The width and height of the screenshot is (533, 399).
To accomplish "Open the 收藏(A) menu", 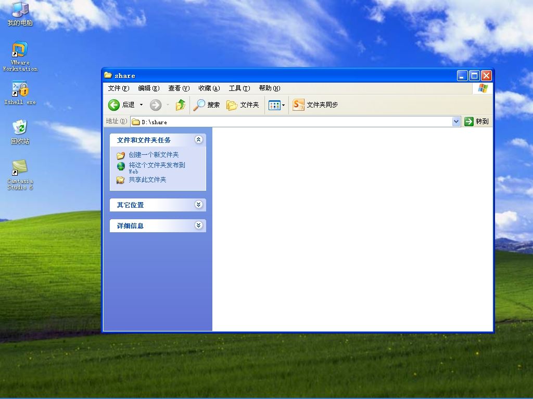I will (x=209, y=88).
